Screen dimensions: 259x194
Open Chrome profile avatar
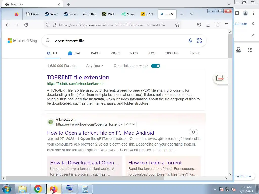(x=245, y=13)
